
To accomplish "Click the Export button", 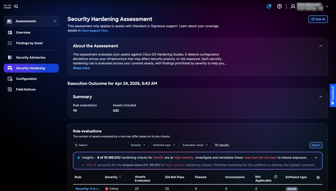I will pyautogui.click(x=316, y=145).
